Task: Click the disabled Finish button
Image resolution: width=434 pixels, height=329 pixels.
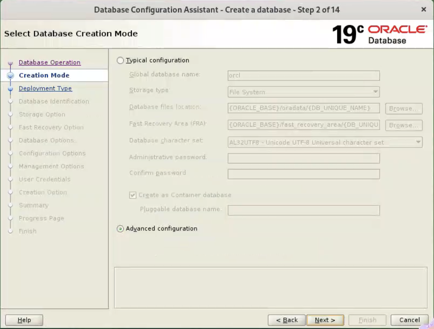Action: (x=367, y=320)
